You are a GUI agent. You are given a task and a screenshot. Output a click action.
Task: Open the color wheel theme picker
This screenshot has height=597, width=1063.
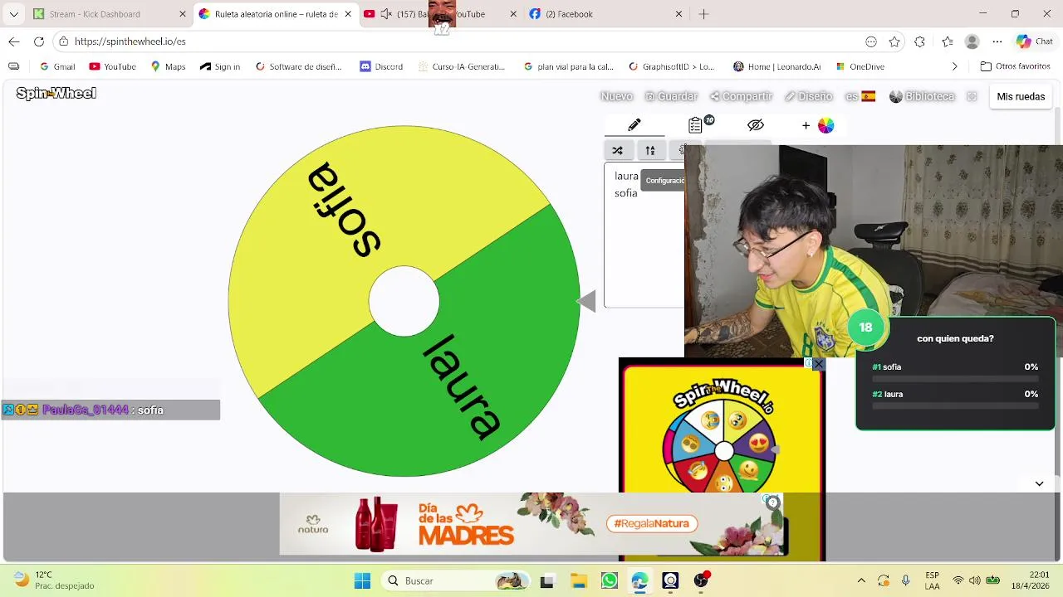[825, 125]
